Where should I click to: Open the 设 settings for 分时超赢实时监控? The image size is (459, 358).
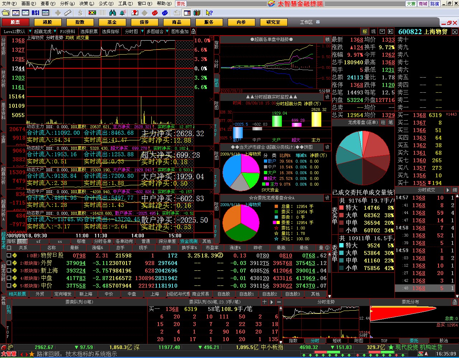click(327, 97)
